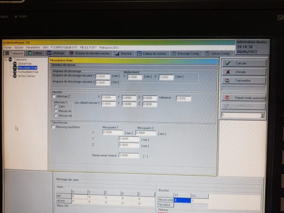Image resolution: width=284 pixels, height=213 pixels.
Task: Select the Mesure int. radio option
Action: (x=56, y=111)
